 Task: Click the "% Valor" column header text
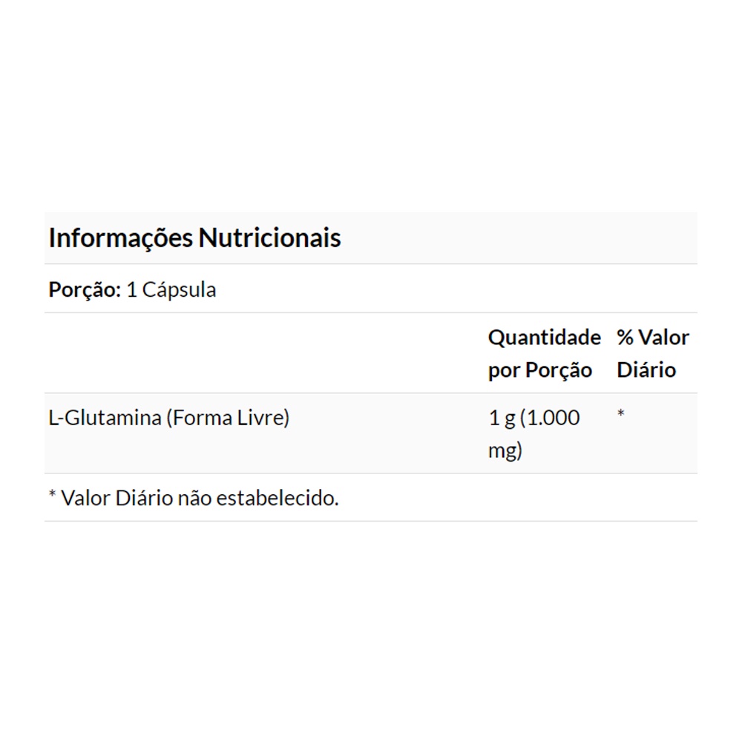652,338
